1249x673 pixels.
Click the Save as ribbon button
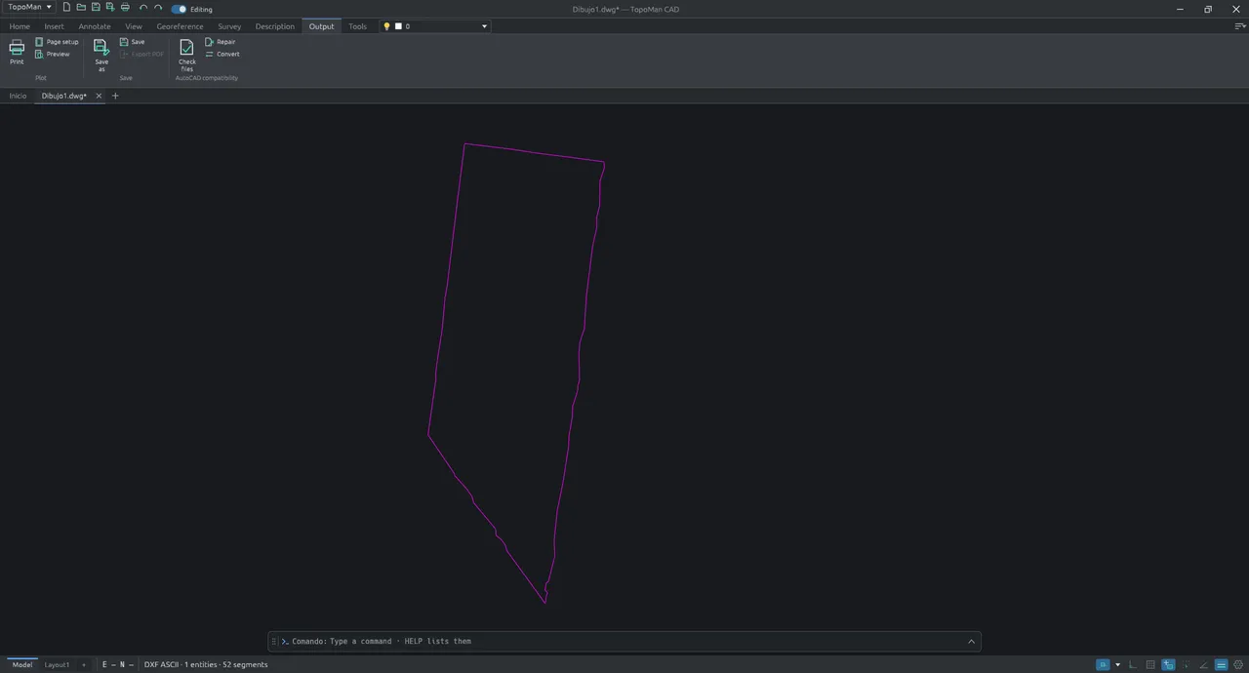(101, 56)
